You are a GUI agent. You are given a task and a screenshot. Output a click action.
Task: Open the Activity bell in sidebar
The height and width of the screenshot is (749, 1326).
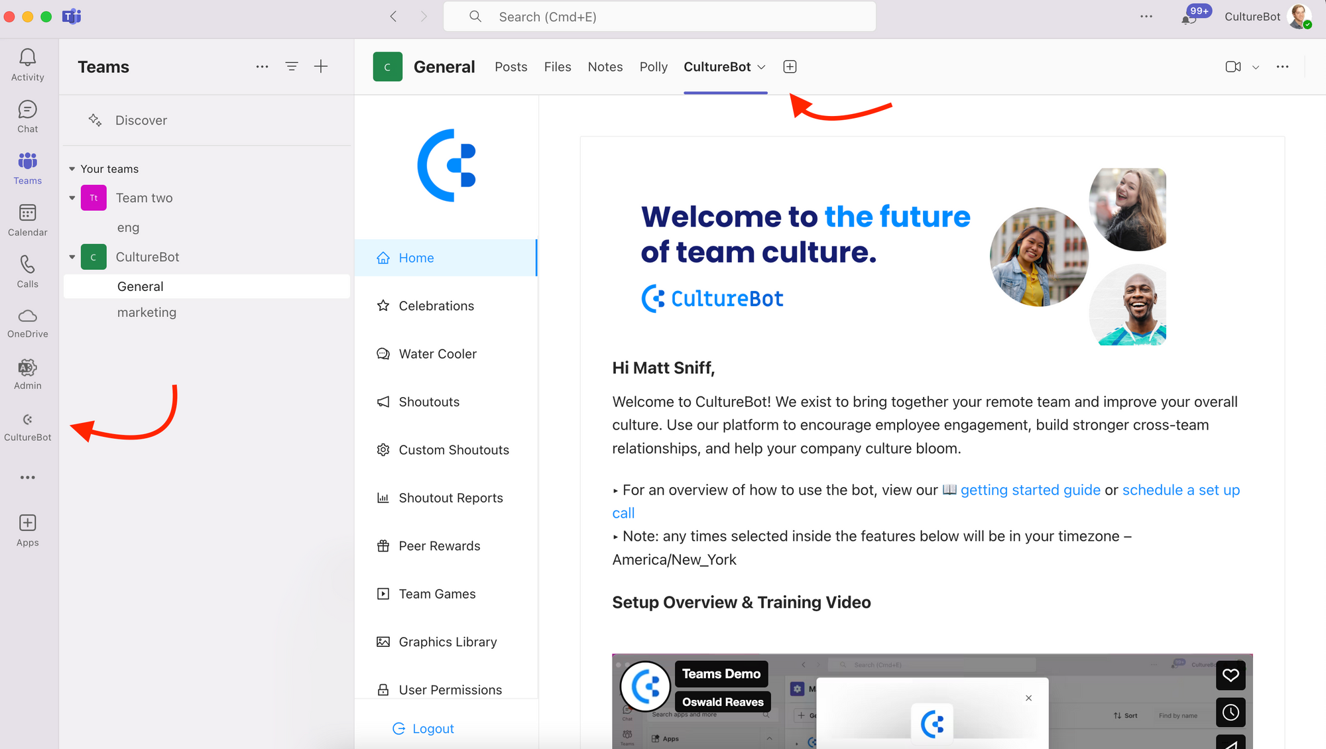[x=27, y=65]
